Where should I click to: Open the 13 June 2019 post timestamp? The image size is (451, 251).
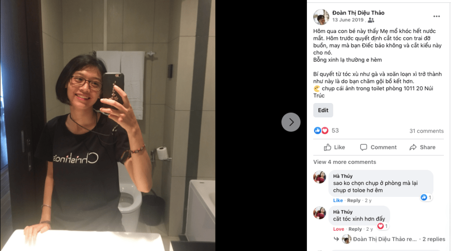click(x=348, y=20)
